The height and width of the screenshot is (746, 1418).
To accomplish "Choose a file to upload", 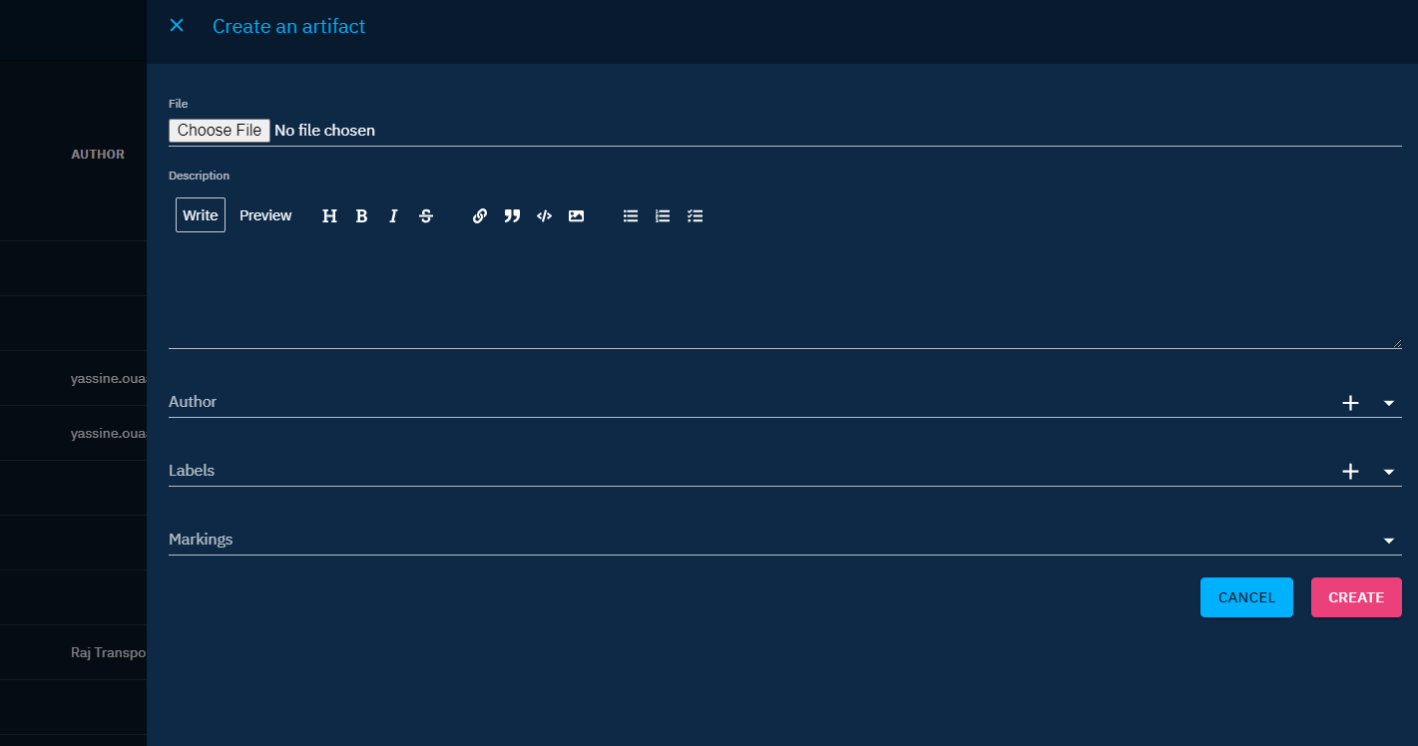I will coord(219,130).
